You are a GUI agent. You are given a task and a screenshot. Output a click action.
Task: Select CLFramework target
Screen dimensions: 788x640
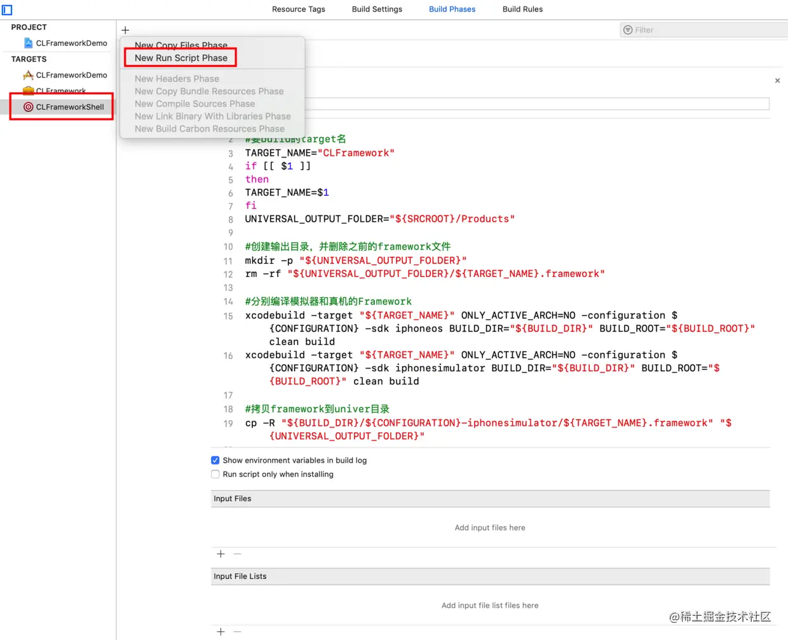[x=61, y=91]
